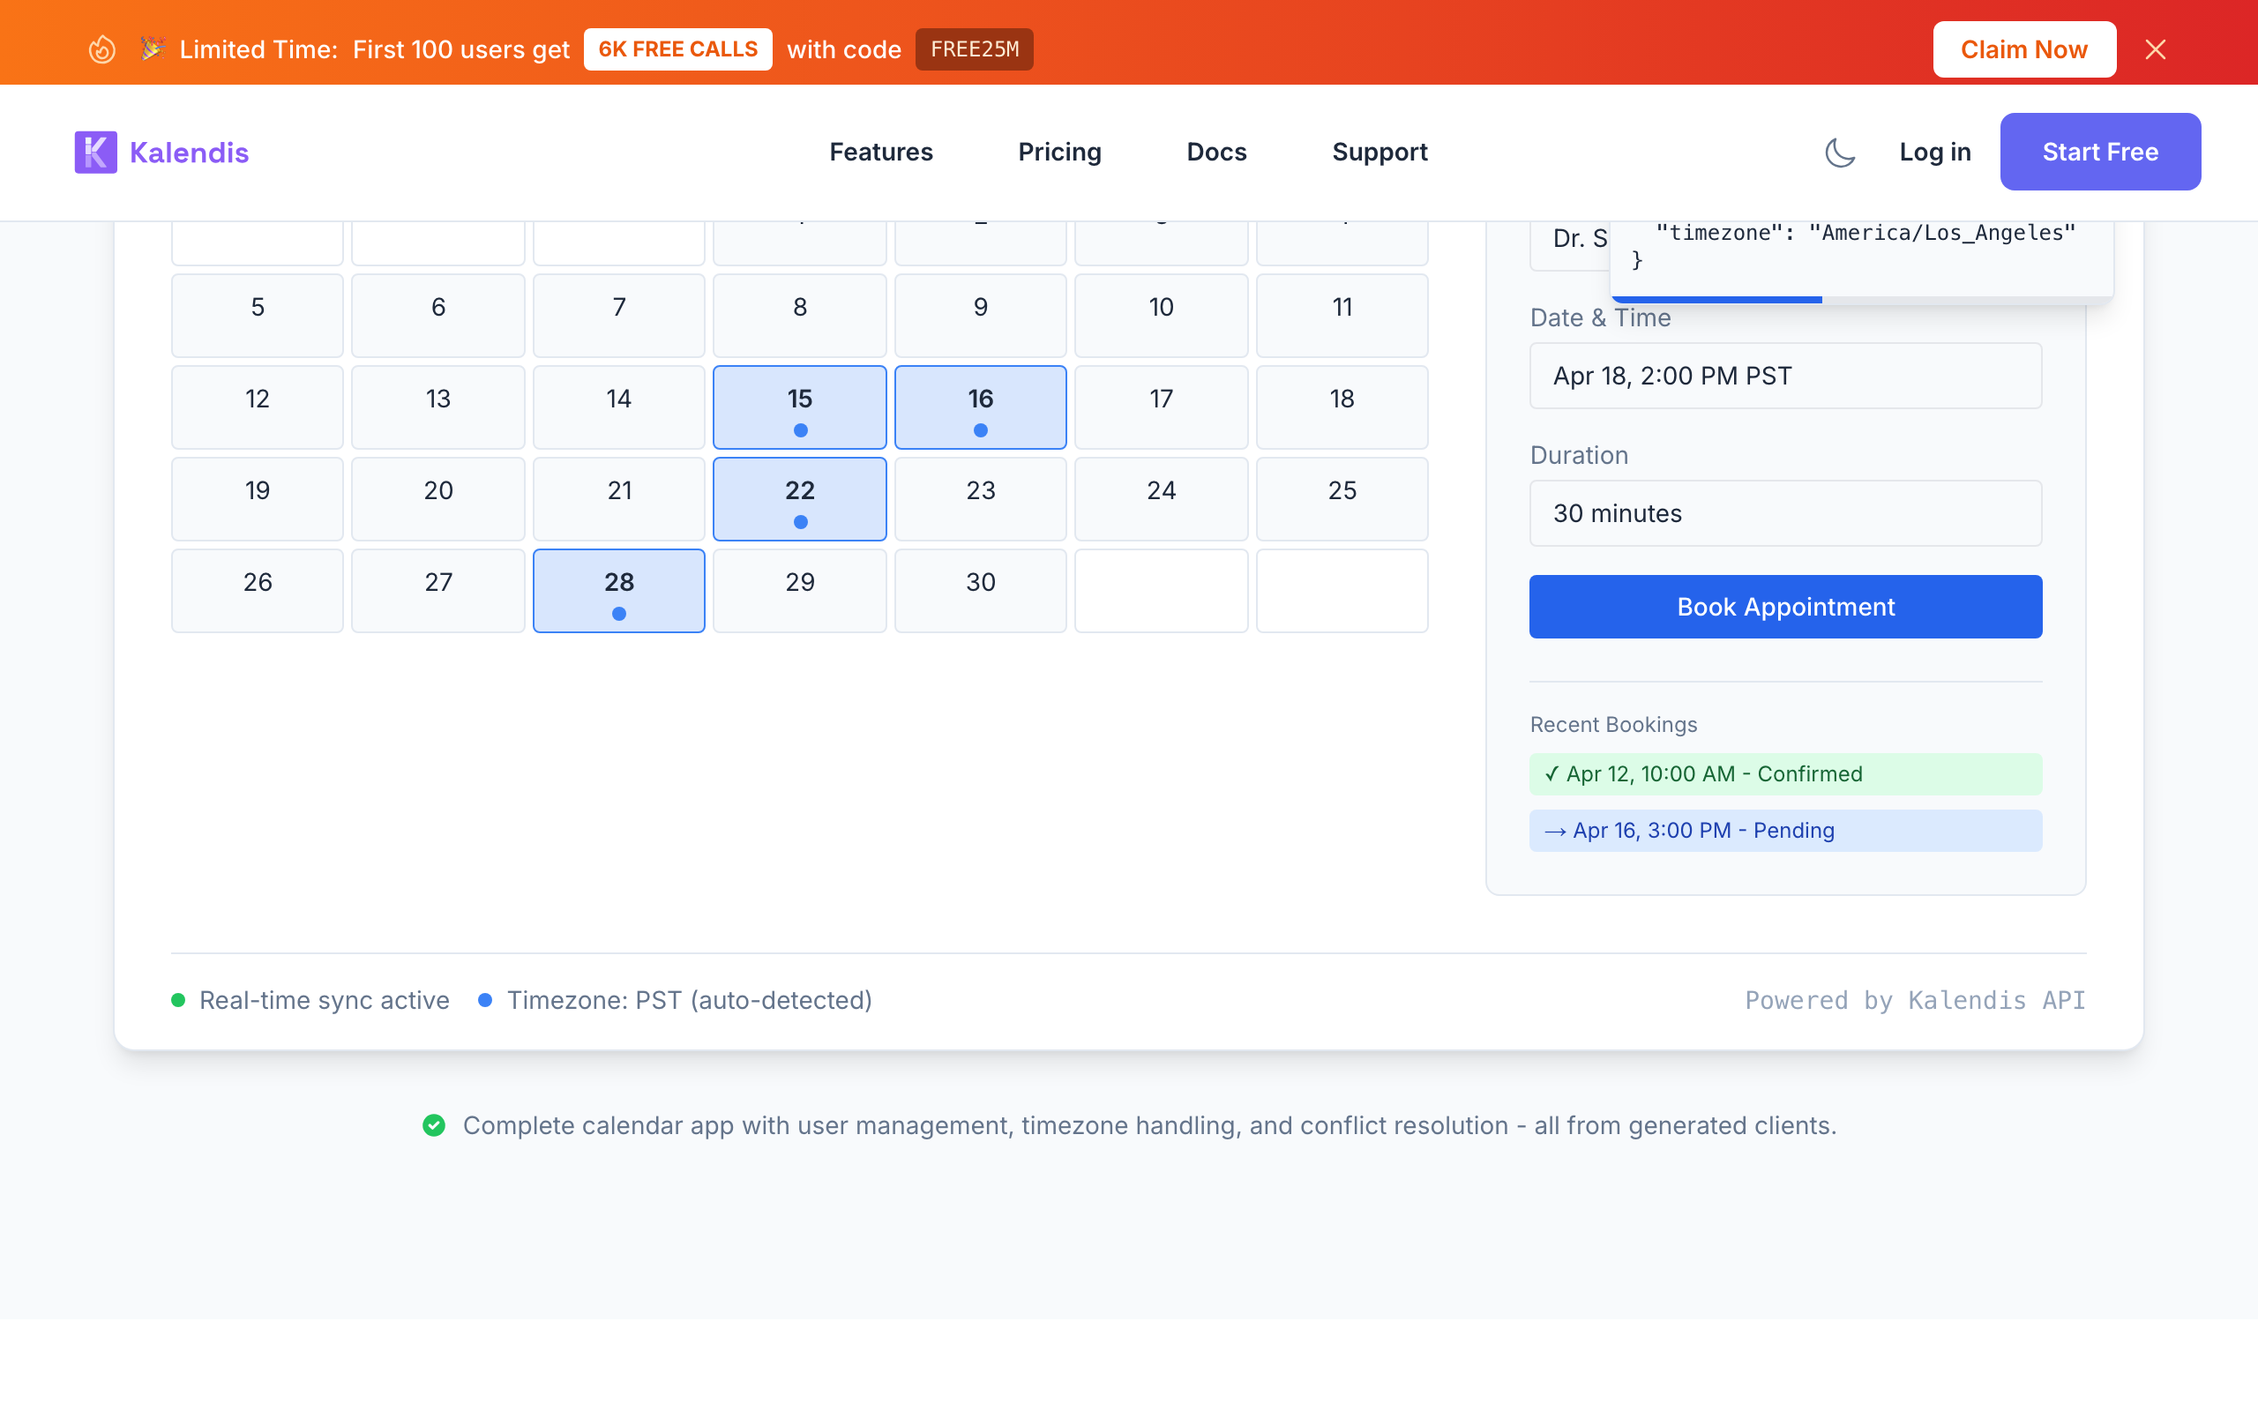The width and height of the screenshot is (2258, 1411).
Task: Open the Apr 16 3:00 PM pending booking
Action: (1785, 831)
